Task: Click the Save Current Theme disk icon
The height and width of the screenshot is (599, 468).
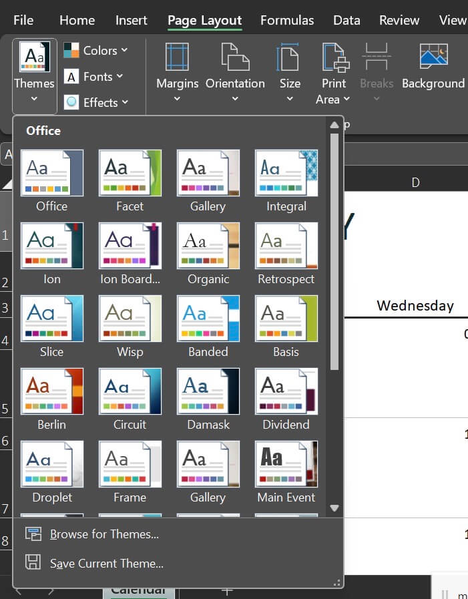Action: (33, 563)
